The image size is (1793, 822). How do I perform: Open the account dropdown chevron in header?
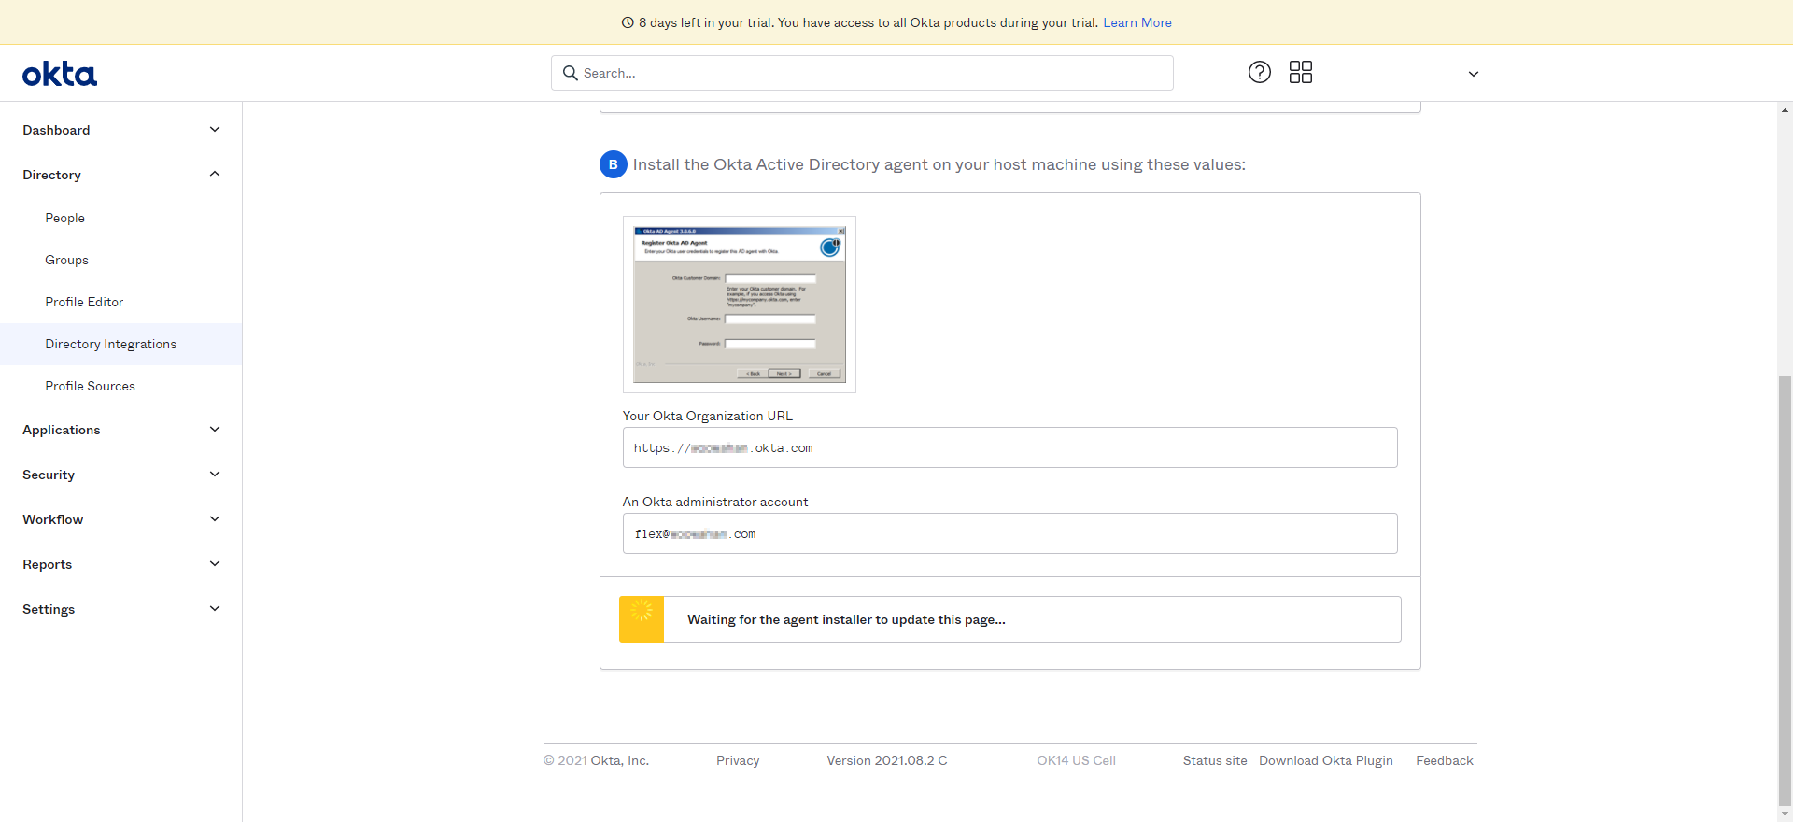[1474, 74]
